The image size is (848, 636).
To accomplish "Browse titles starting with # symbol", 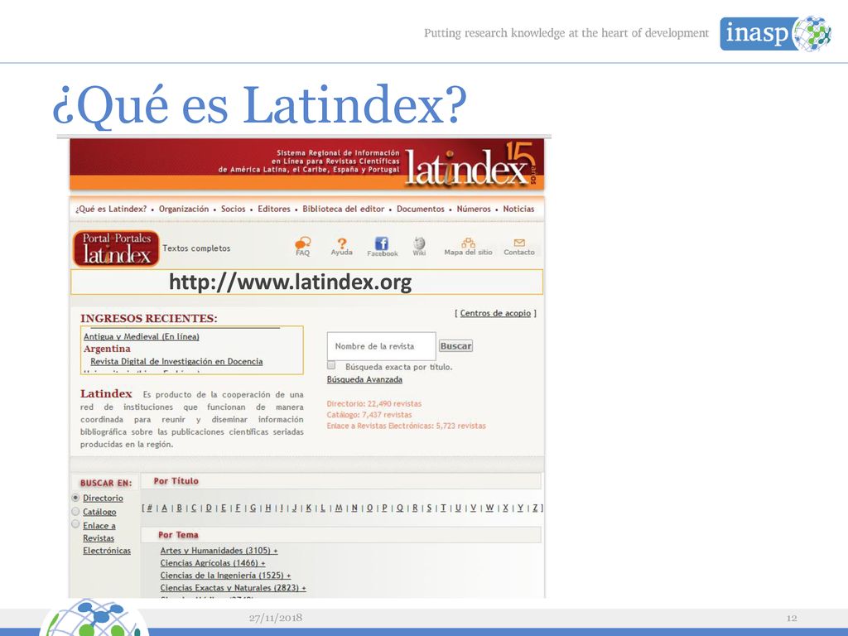I will (x=150, y=508).
